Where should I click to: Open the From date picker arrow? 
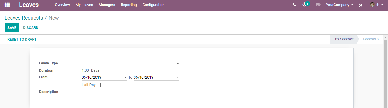click(x=126, y=77)
